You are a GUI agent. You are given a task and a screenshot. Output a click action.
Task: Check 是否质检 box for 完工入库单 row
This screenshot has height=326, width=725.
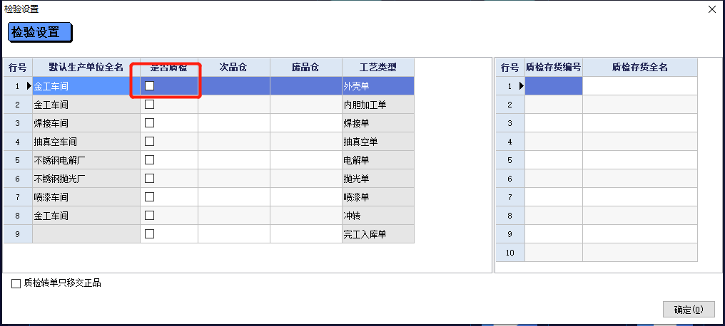click(x=150, y=233)
